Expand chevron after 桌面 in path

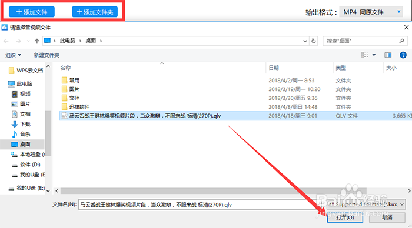101,41
